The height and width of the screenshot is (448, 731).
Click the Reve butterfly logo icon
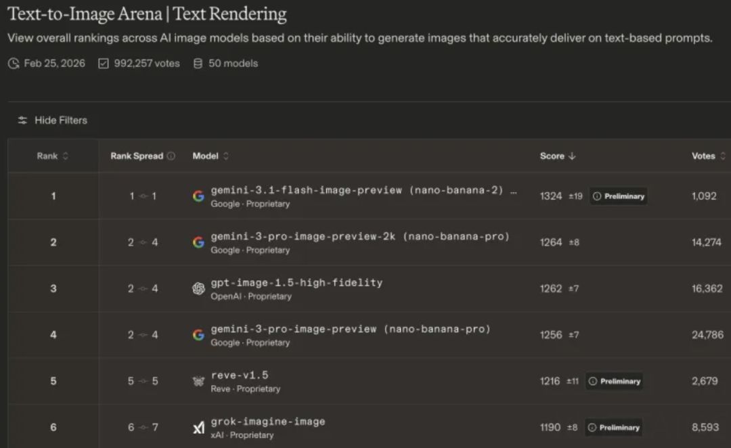click(198, 382)
